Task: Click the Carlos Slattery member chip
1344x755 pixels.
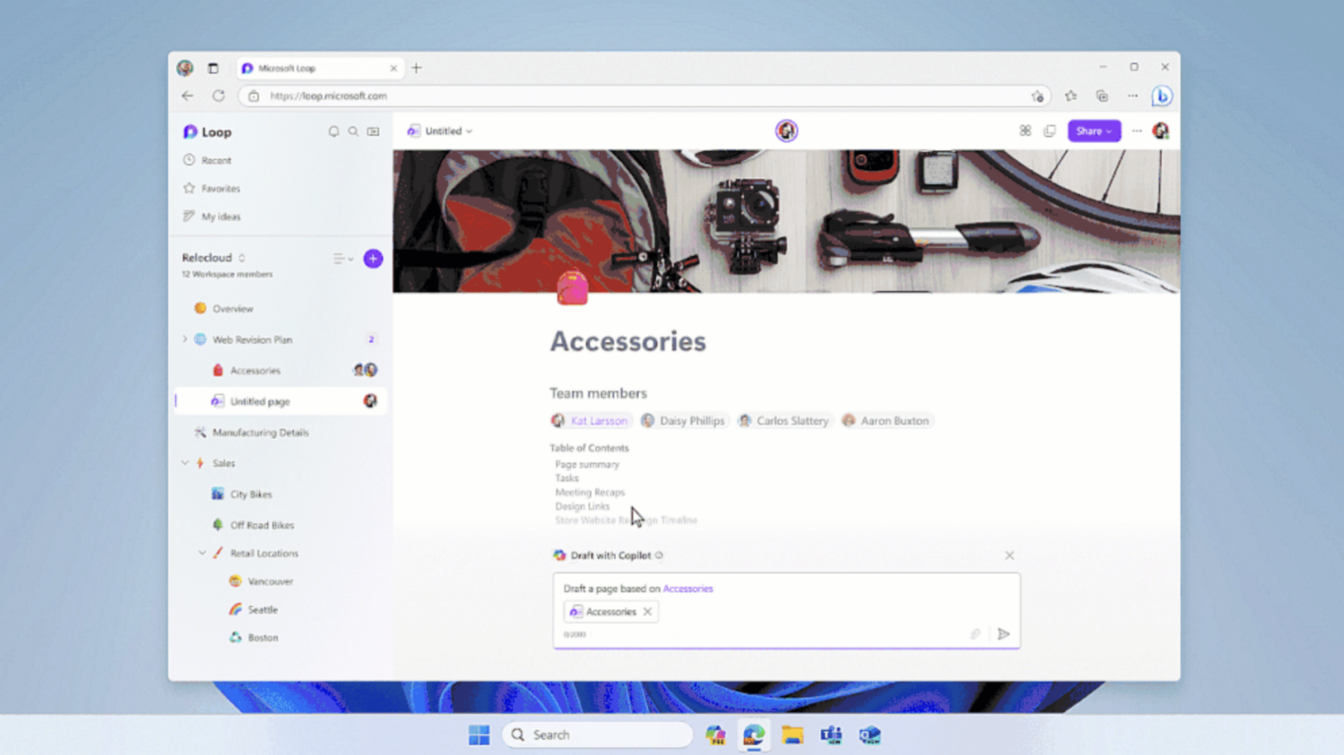Action: pos(784,420)
